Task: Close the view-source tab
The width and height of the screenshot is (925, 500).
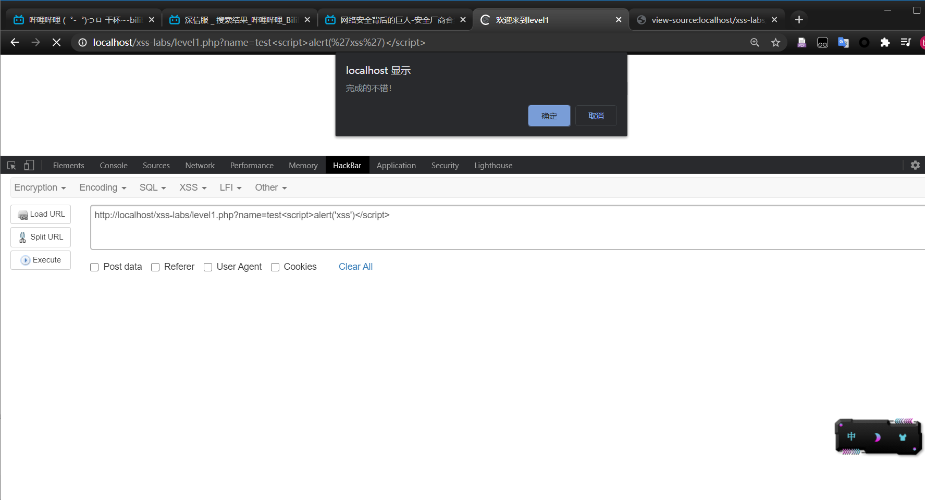Action: pos(774,20)
